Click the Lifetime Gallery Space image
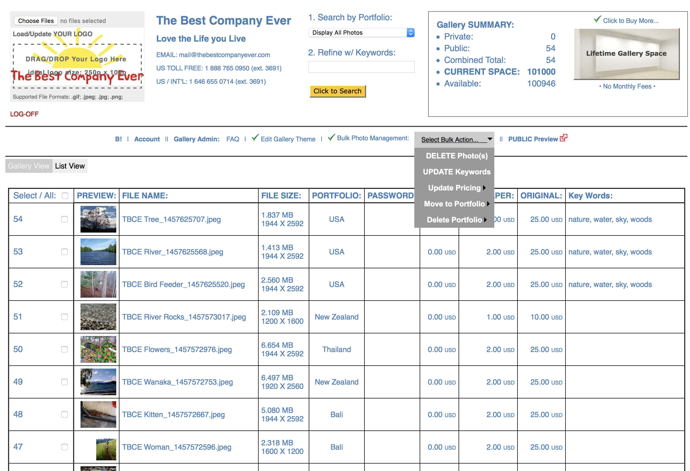The width and height of the screenshot is (690, 471). [626, 54]
